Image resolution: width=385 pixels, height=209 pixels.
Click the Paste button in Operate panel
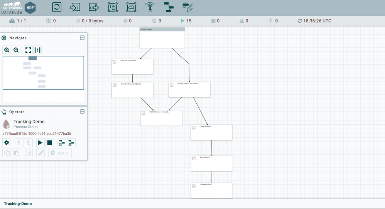pos(16,153)
